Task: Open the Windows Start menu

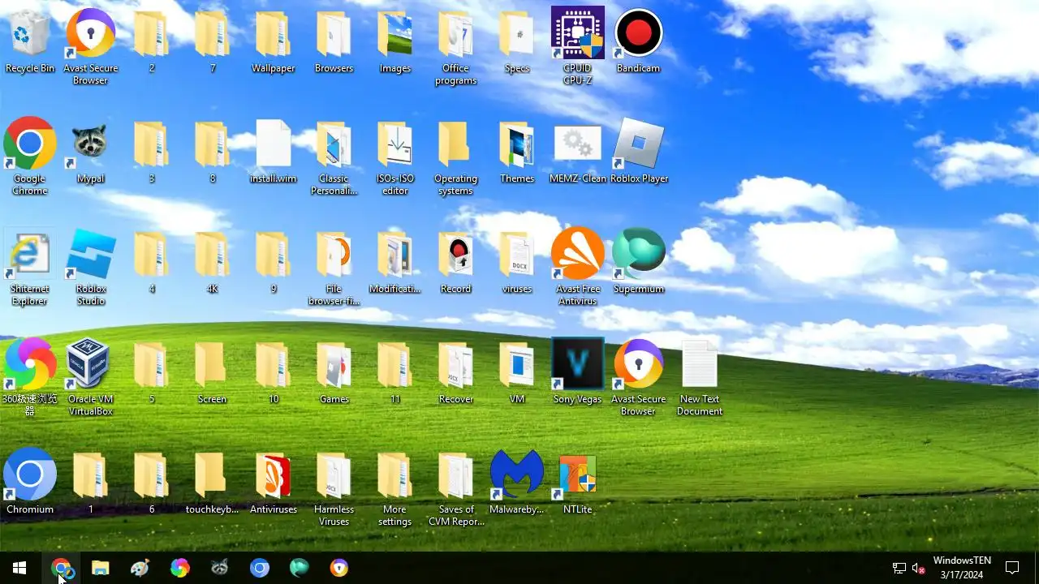Action: tap(19, 568)
